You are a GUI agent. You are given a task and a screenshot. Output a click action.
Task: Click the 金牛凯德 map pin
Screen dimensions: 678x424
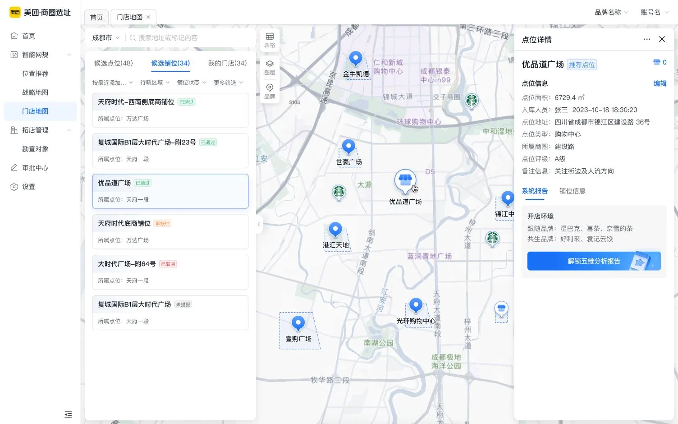click(356, 59)
